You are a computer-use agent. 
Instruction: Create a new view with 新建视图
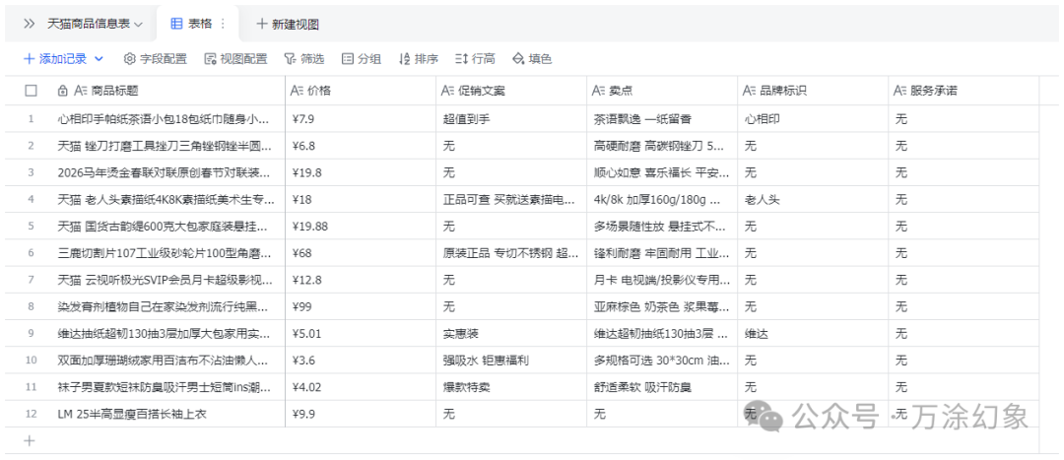point(287,25)
